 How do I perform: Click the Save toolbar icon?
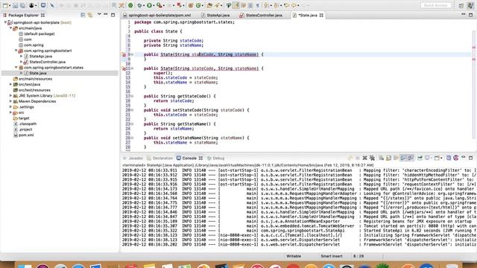point(15,5)
